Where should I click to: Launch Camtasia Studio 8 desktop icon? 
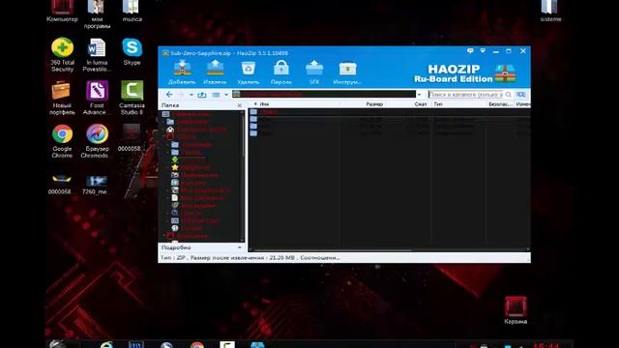click(x=132, y=98)
